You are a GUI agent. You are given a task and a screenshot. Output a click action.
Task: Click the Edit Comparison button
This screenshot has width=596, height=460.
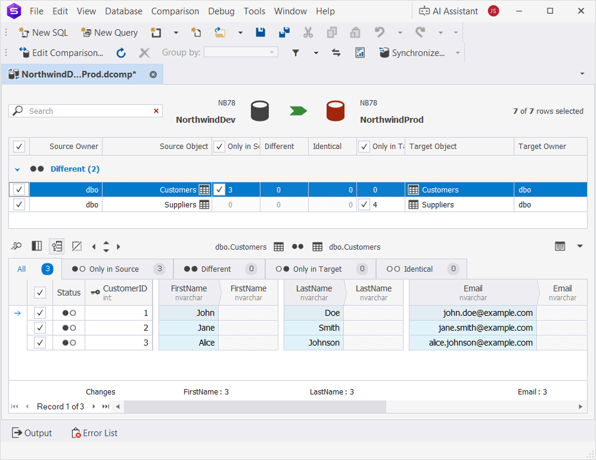point(61,53)
